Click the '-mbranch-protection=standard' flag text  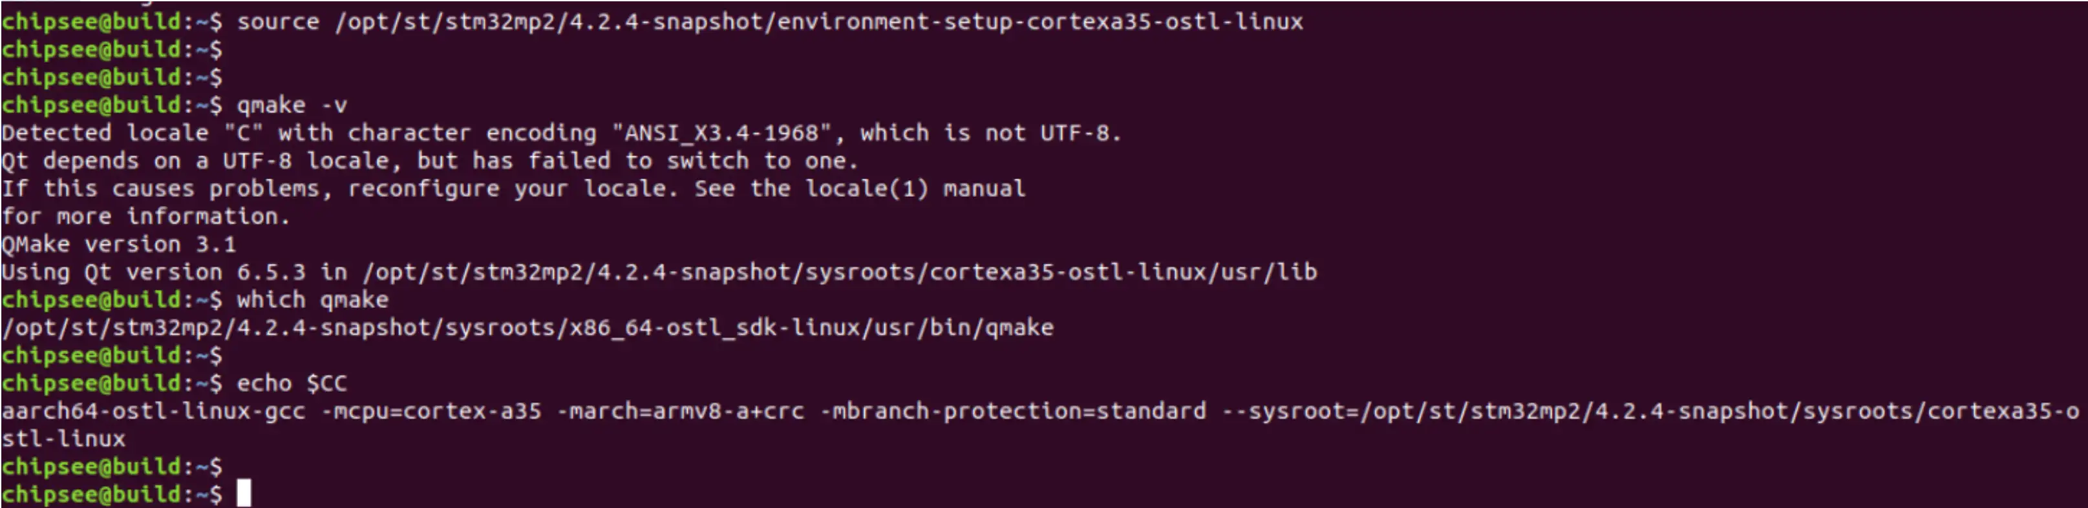point(1013,411)
